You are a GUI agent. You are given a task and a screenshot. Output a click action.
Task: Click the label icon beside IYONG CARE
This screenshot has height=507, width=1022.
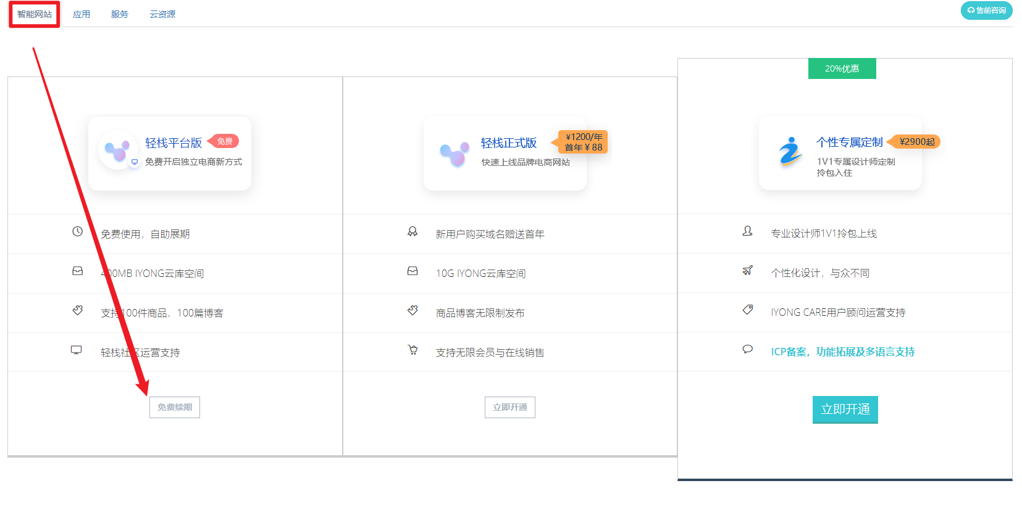click(x=747, y=310)
